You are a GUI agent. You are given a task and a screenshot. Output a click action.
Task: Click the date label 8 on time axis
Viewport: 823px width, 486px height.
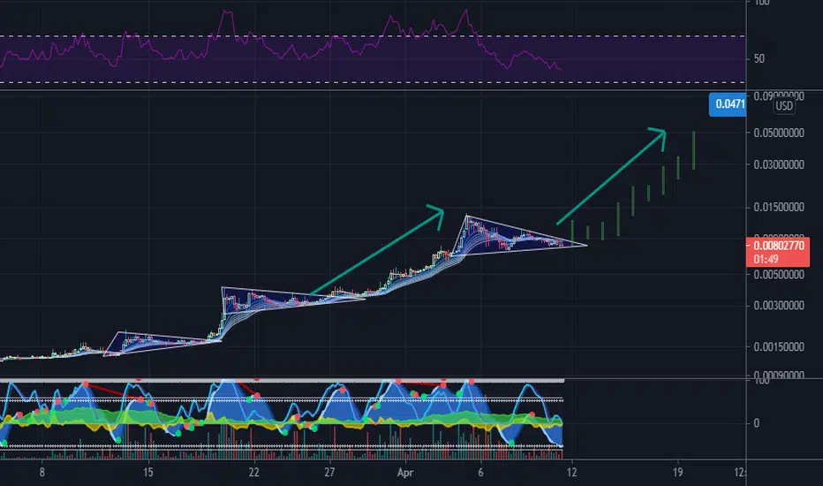point(42,473)
